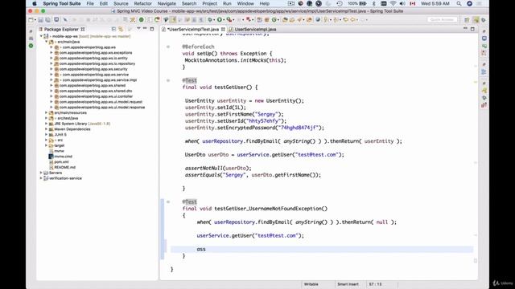
Task: Open the Refactor menu
Action: [x=143, y=3]
